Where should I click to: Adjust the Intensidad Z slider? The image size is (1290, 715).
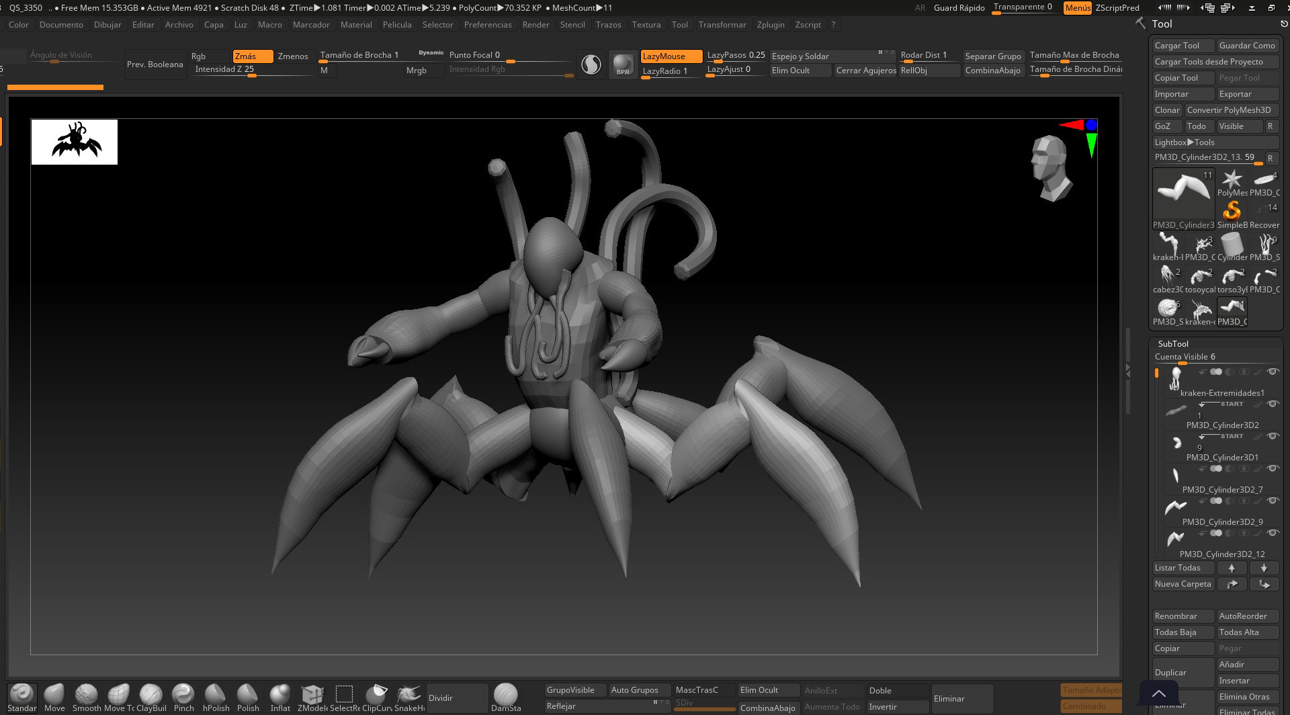click(253, 71)
